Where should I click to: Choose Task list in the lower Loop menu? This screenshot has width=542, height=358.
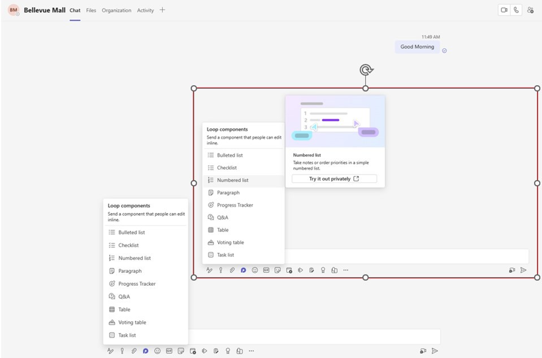[x=145, y=335]
